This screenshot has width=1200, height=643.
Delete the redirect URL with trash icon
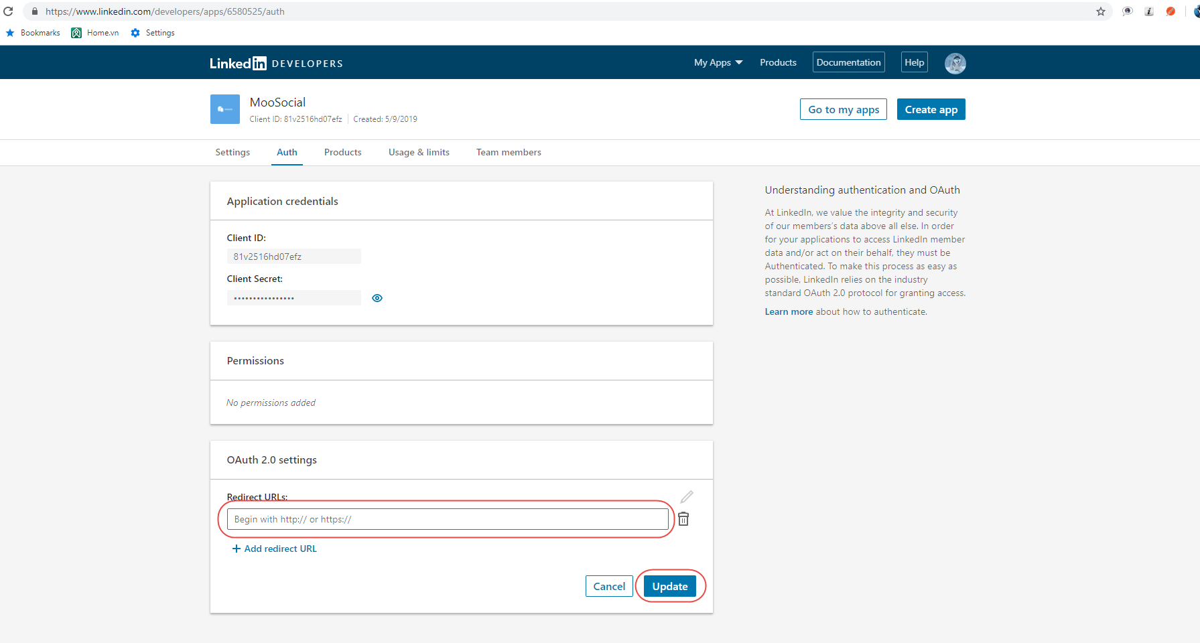tap(683, 519)
